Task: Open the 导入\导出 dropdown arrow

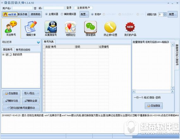Action: point(38,93)
